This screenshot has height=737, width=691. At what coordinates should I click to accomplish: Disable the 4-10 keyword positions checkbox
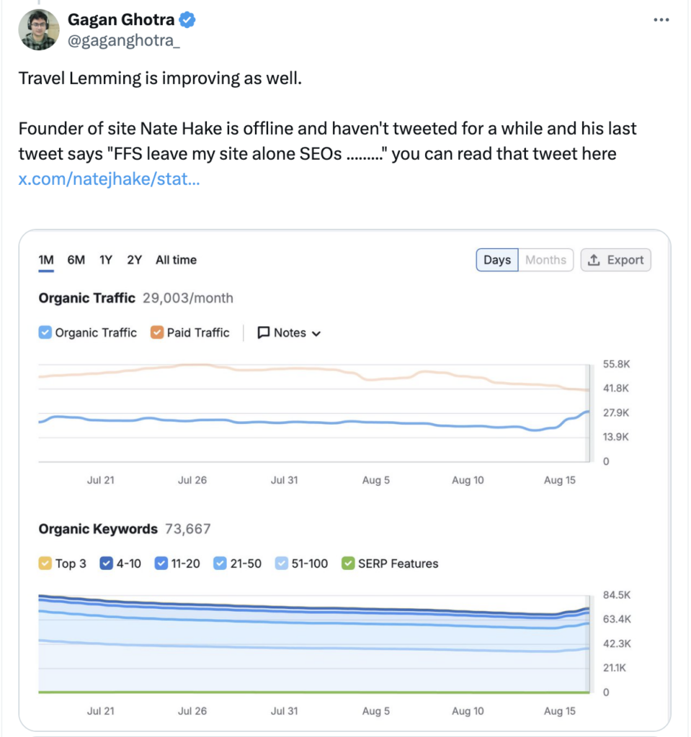pyautogui.click(x=105, y=564)
